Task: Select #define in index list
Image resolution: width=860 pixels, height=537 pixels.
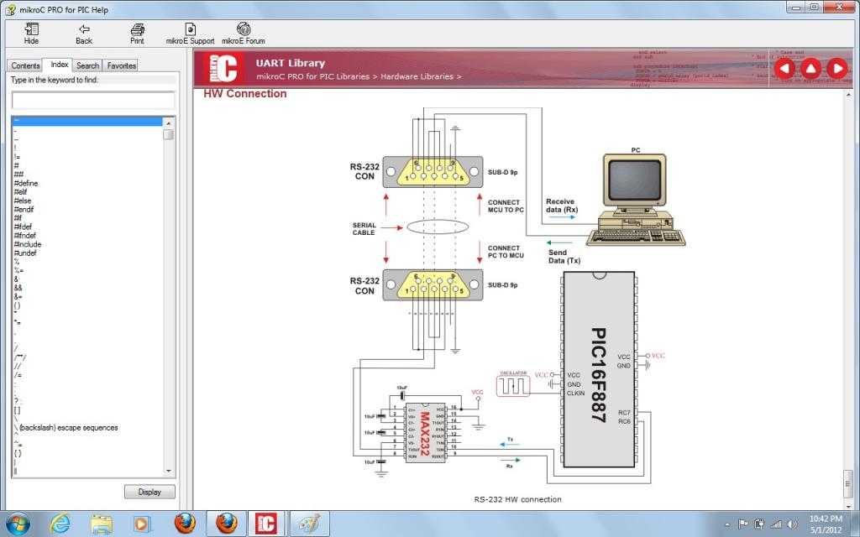Action: (26, 183)
